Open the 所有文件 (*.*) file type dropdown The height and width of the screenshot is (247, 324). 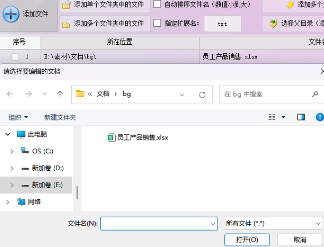point(273,224)
